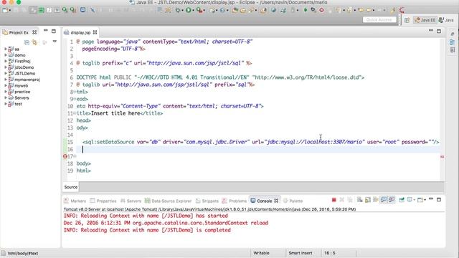This screenshot has width=459, height=258.
Task: Switch to the Java EE perspective
Action: tap(425, 20)
